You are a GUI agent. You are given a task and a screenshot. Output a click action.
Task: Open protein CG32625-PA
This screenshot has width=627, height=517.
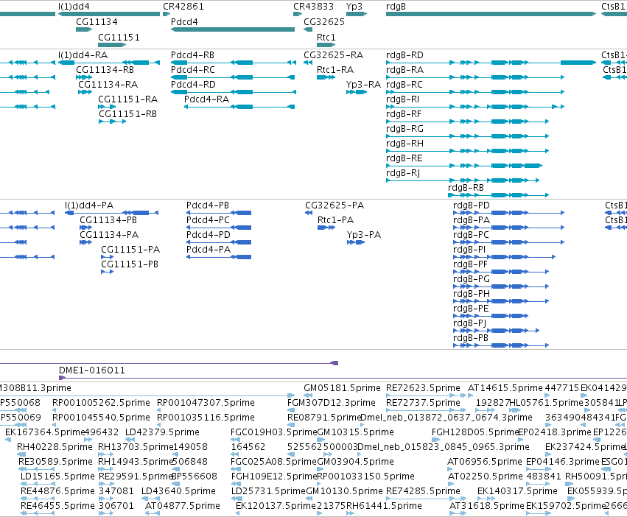click(334, 205)
